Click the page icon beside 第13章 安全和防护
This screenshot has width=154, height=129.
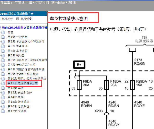tap(3, 93)
